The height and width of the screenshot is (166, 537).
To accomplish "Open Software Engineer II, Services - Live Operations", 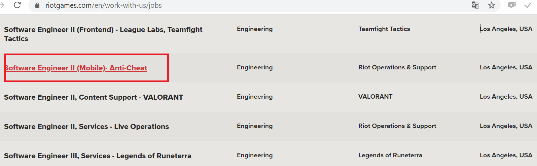I will coord(86,127).
